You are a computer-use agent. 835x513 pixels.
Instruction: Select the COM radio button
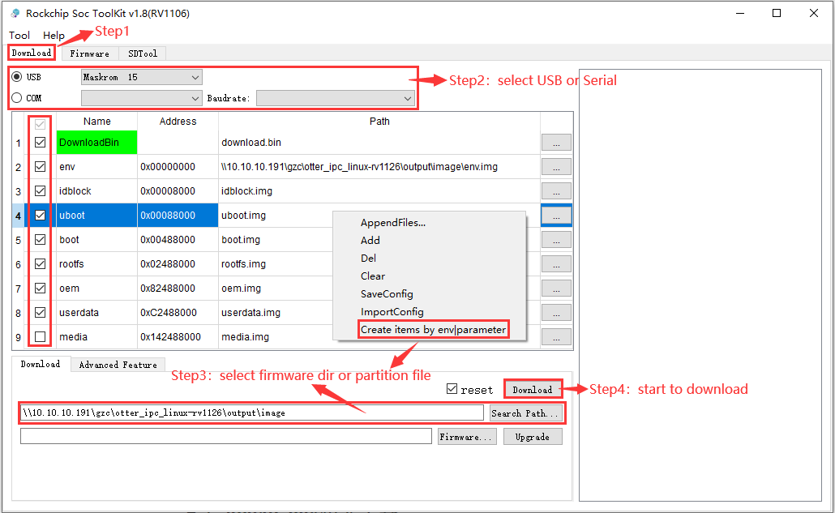(17, 98)
